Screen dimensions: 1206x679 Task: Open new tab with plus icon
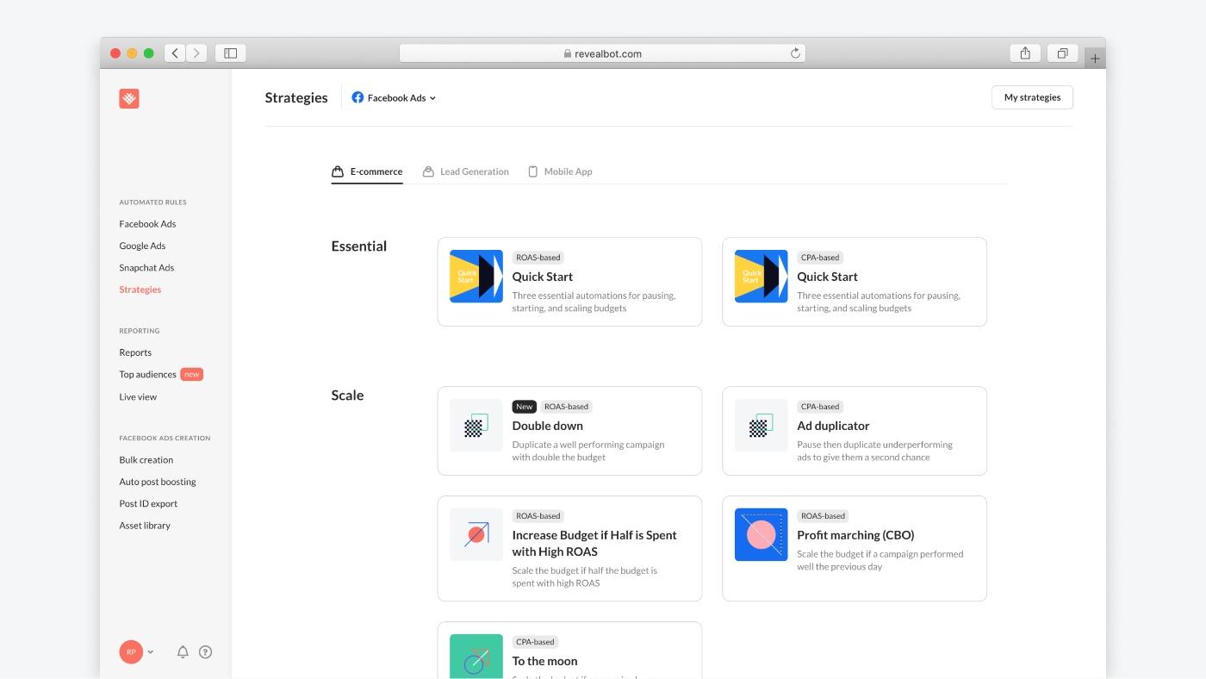[1094, 59]
